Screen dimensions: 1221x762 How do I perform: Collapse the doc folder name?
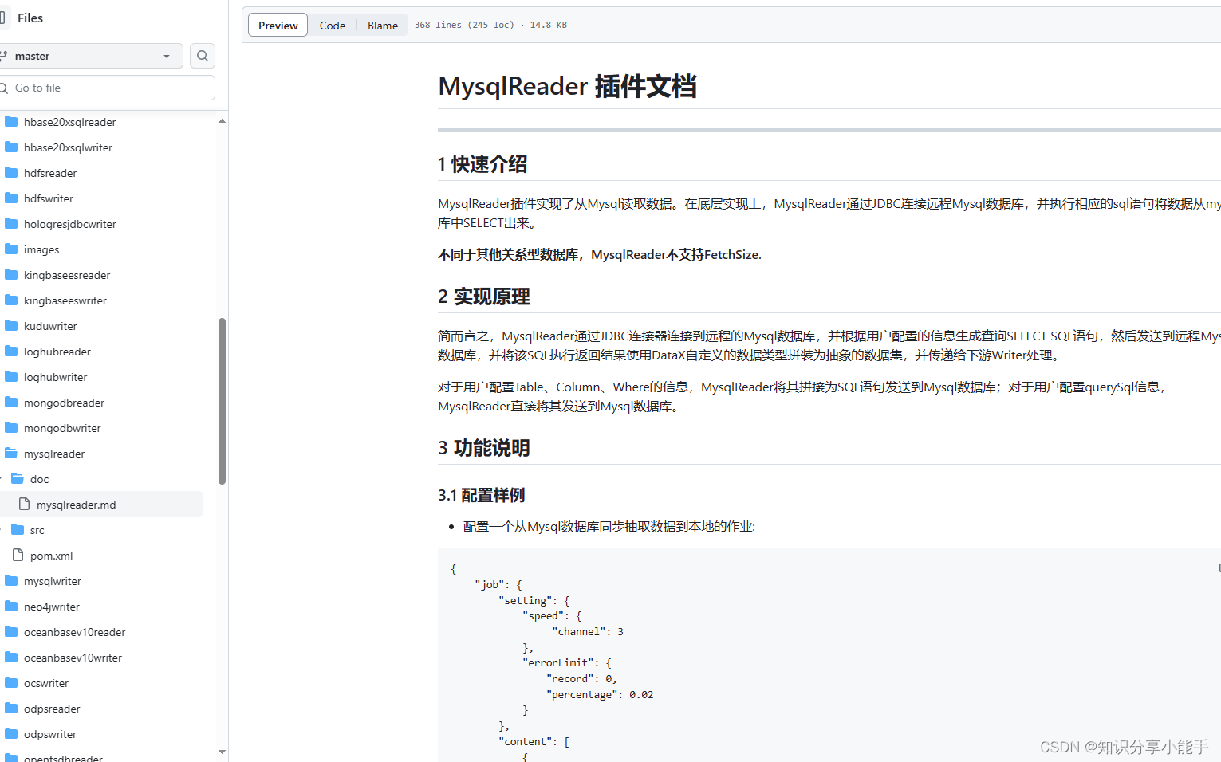[x=39, y=479]
